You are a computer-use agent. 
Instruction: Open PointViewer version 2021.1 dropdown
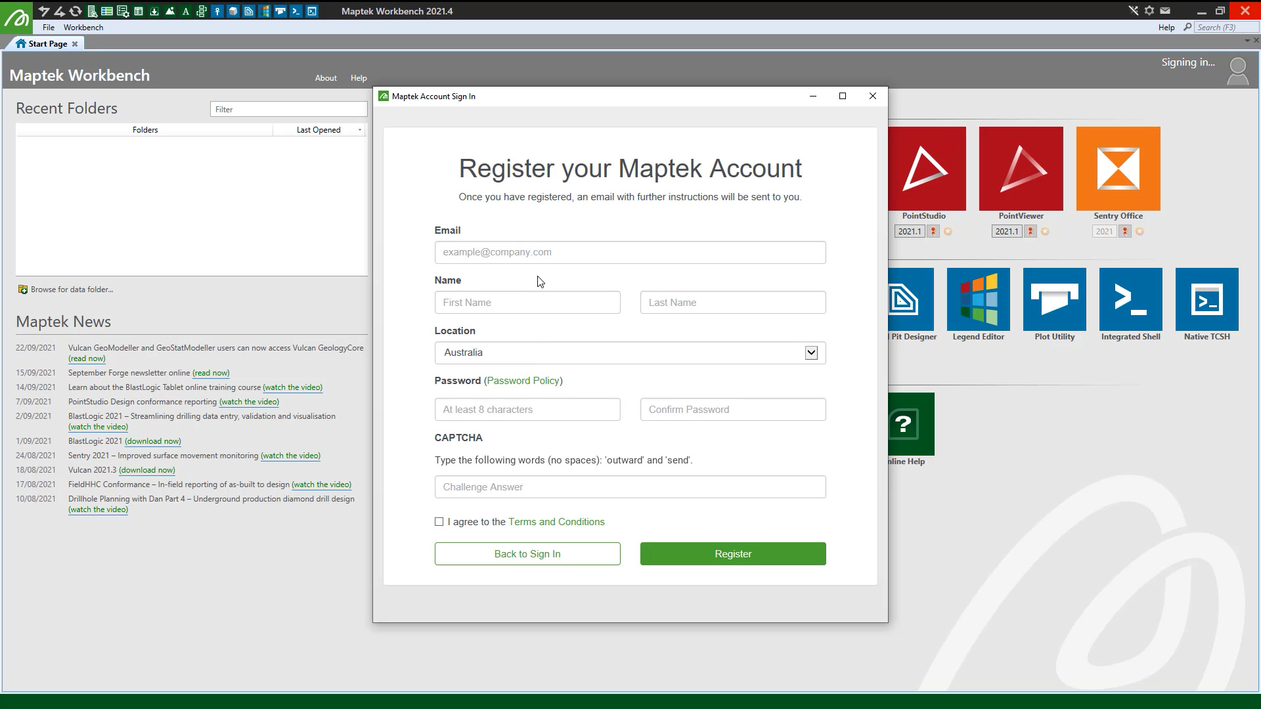1006,232
